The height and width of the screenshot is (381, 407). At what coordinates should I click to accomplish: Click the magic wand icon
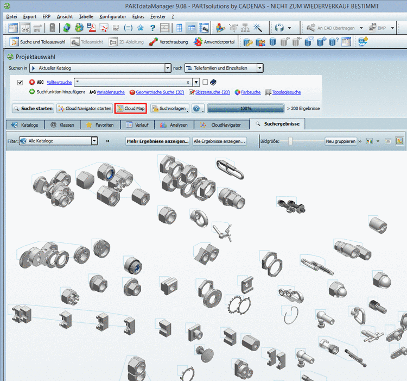point(258,28)
